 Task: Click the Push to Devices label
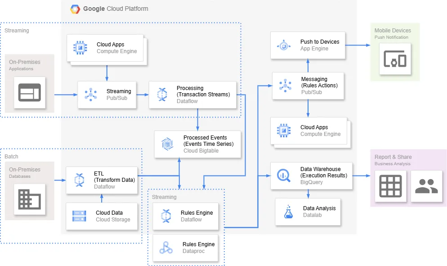click(x=320, y=42)
